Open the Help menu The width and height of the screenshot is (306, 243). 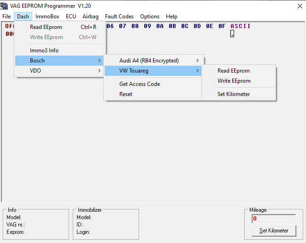(171, 17)
